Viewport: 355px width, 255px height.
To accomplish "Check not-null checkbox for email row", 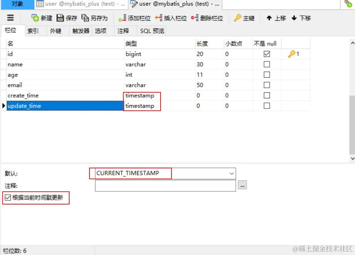I will (x=267, y=85).
